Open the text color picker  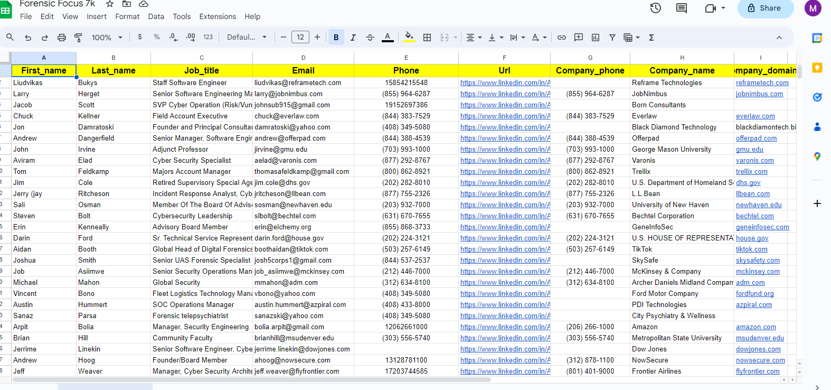pyautogui.click(x=388, y=38)
